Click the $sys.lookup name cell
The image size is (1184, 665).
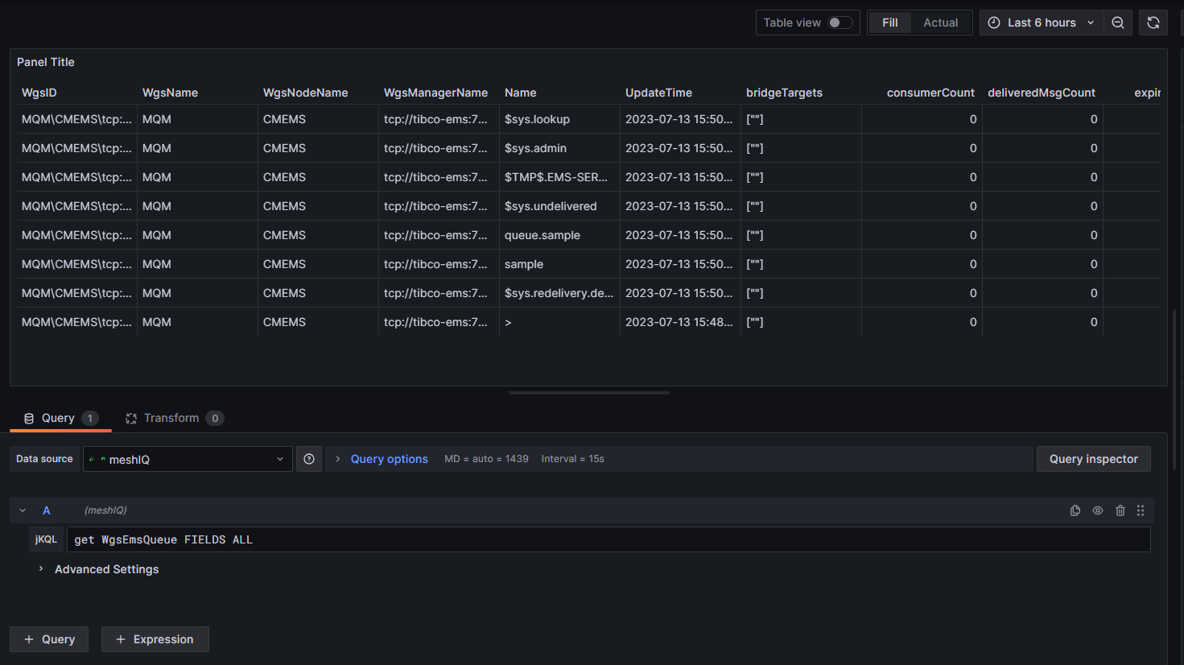559,119
